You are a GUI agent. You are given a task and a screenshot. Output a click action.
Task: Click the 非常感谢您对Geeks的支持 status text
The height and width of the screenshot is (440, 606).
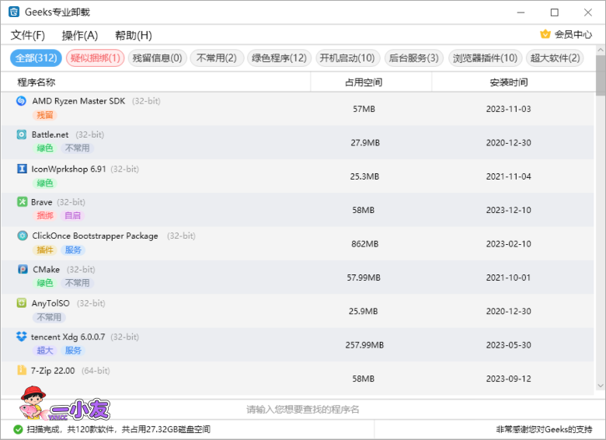[544, 430]
